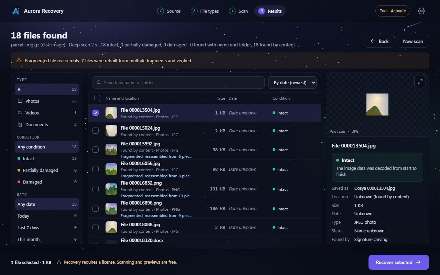Viewport: 440px width, 275px height.
Task: Open settings via the gear icon
Action: click(421, 11)
